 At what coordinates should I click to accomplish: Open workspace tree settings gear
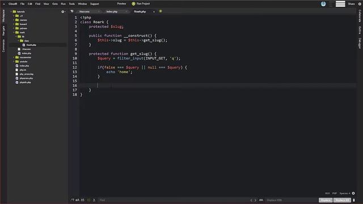click(63, 11)
